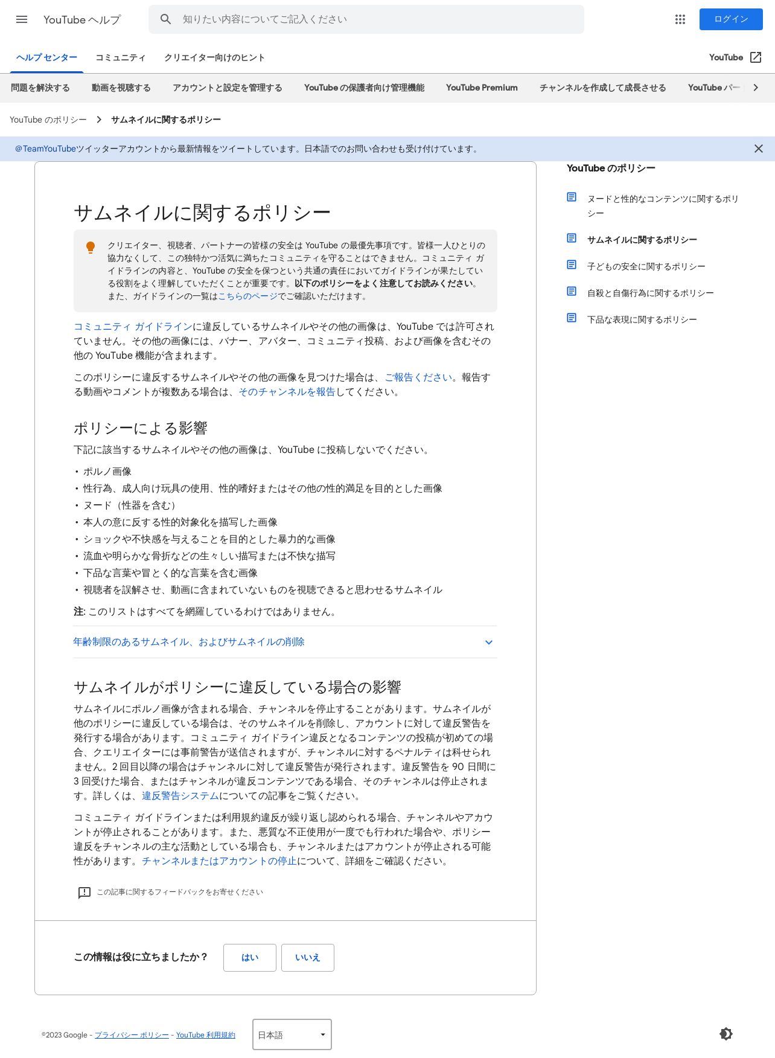775x1058 pixels.
Task: Open sidebar 自殺と自傷行為に関するポリシー
Action: (650, 293)
